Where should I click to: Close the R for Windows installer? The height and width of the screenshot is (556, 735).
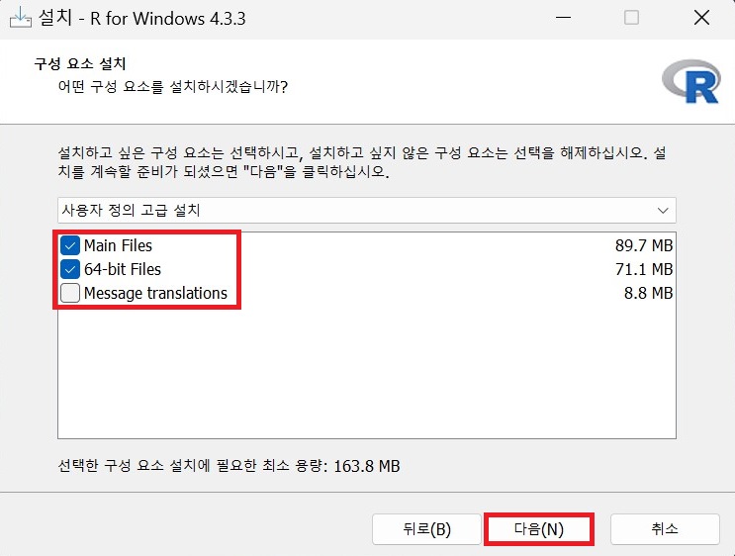pos(701,18)
